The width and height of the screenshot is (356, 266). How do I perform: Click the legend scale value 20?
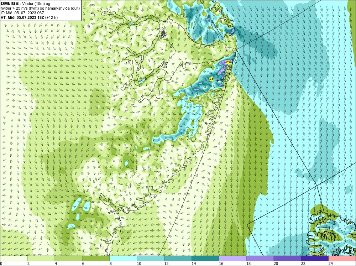pos(276,264)
